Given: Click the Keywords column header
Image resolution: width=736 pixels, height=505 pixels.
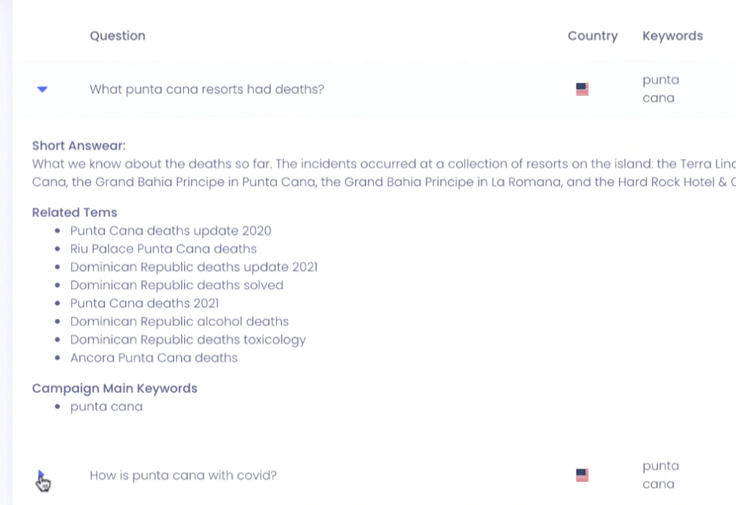Looking at the screenshot, I should pos(673,35).
